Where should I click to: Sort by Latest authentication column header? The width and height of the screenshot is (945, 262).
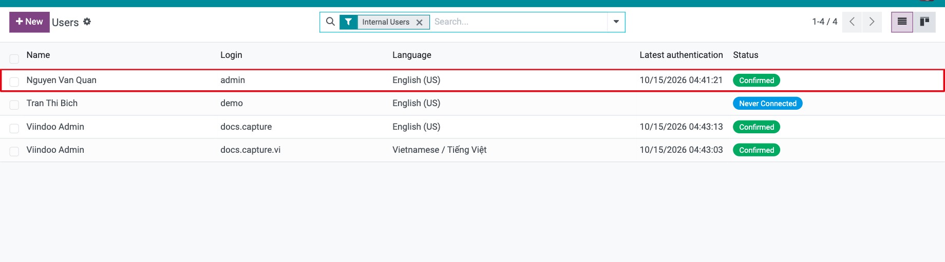[x=681, y=55]
